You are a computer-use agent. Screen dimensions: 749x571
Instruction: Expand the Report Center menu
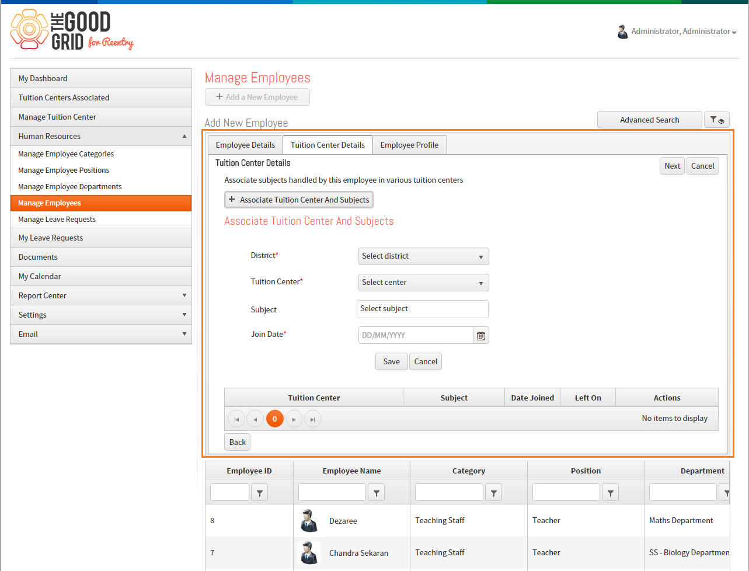click(101, 295)
